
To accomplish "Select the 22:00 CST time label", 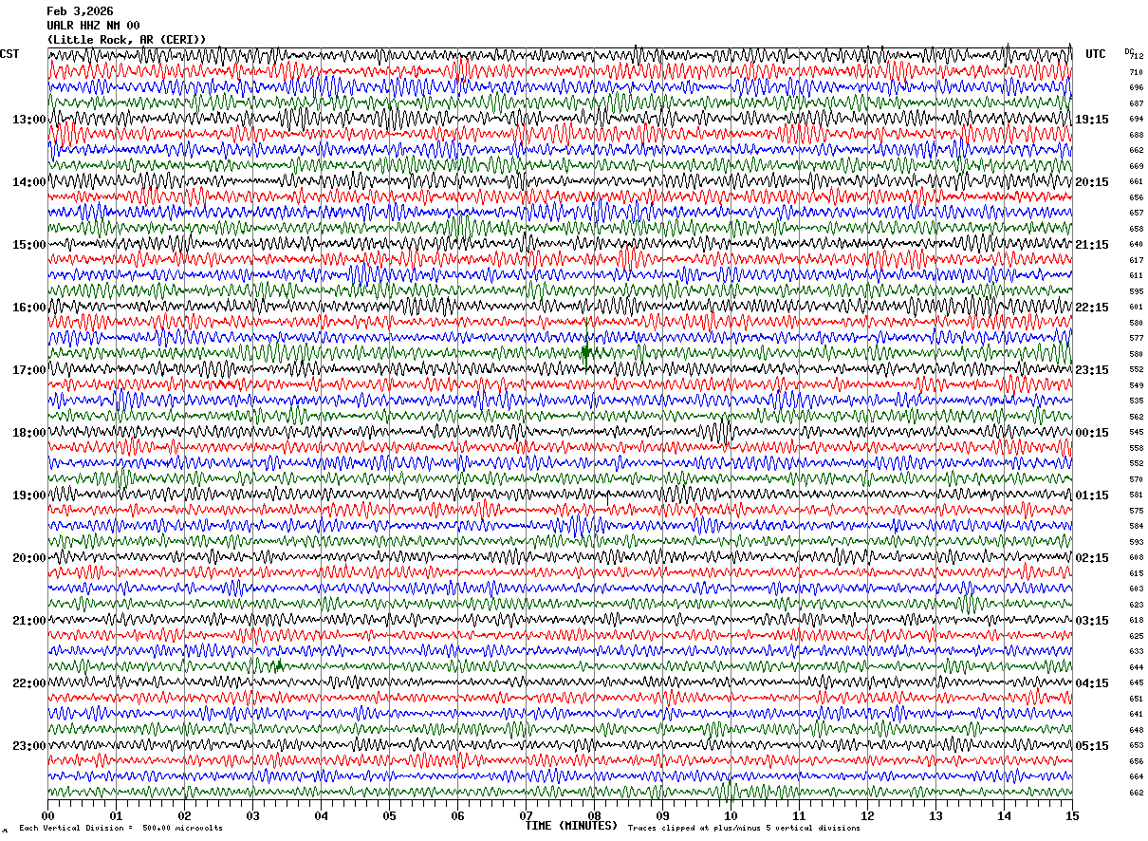I will click(x=28, y=683).
